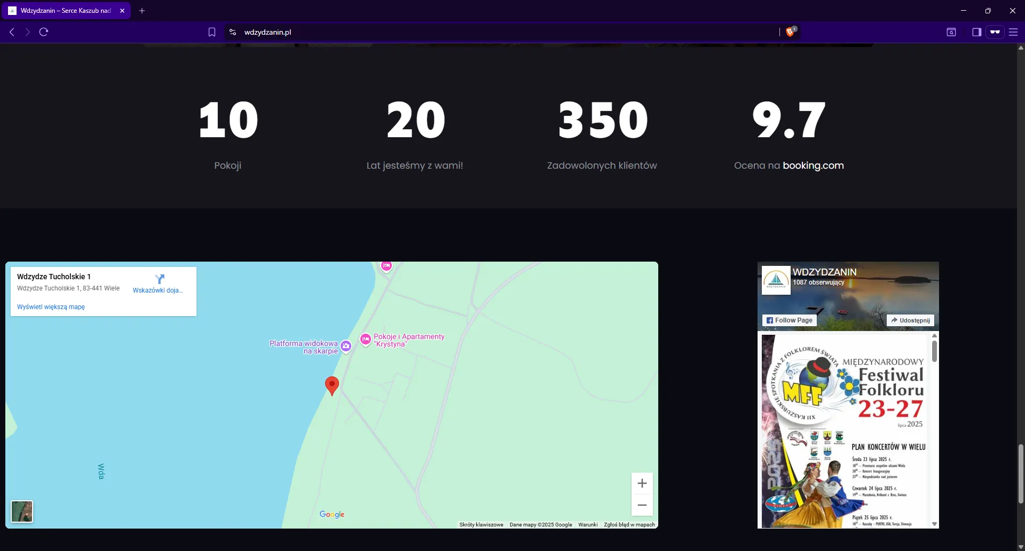1025x551 pixels.
Task: Report a map error via 'Zgłoś błąd w mapach'
Action: point(629,524)
